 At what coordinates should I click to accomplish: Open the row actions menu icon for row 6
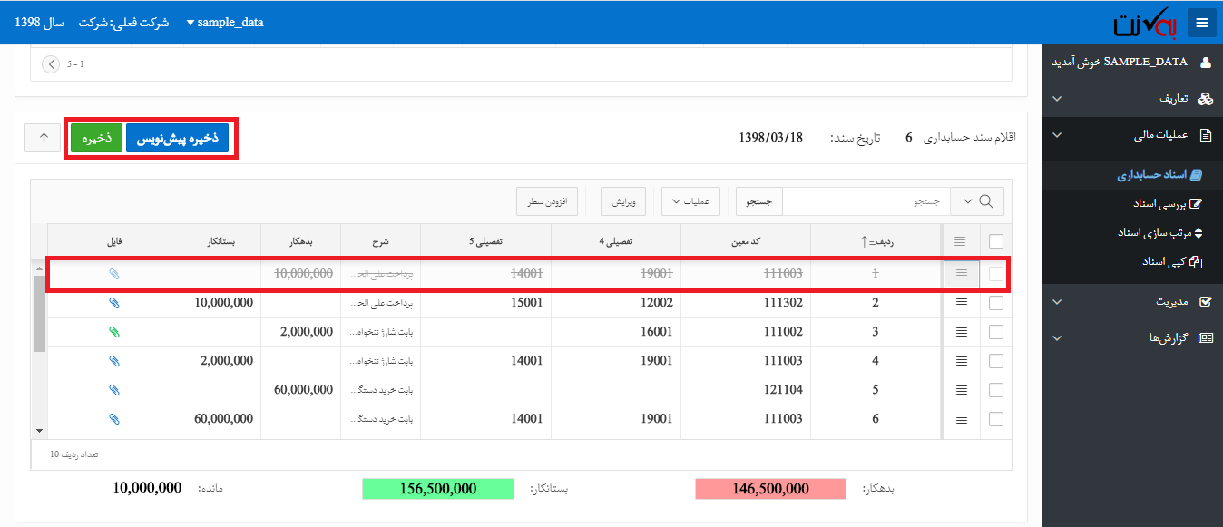(x=962, y=419)
